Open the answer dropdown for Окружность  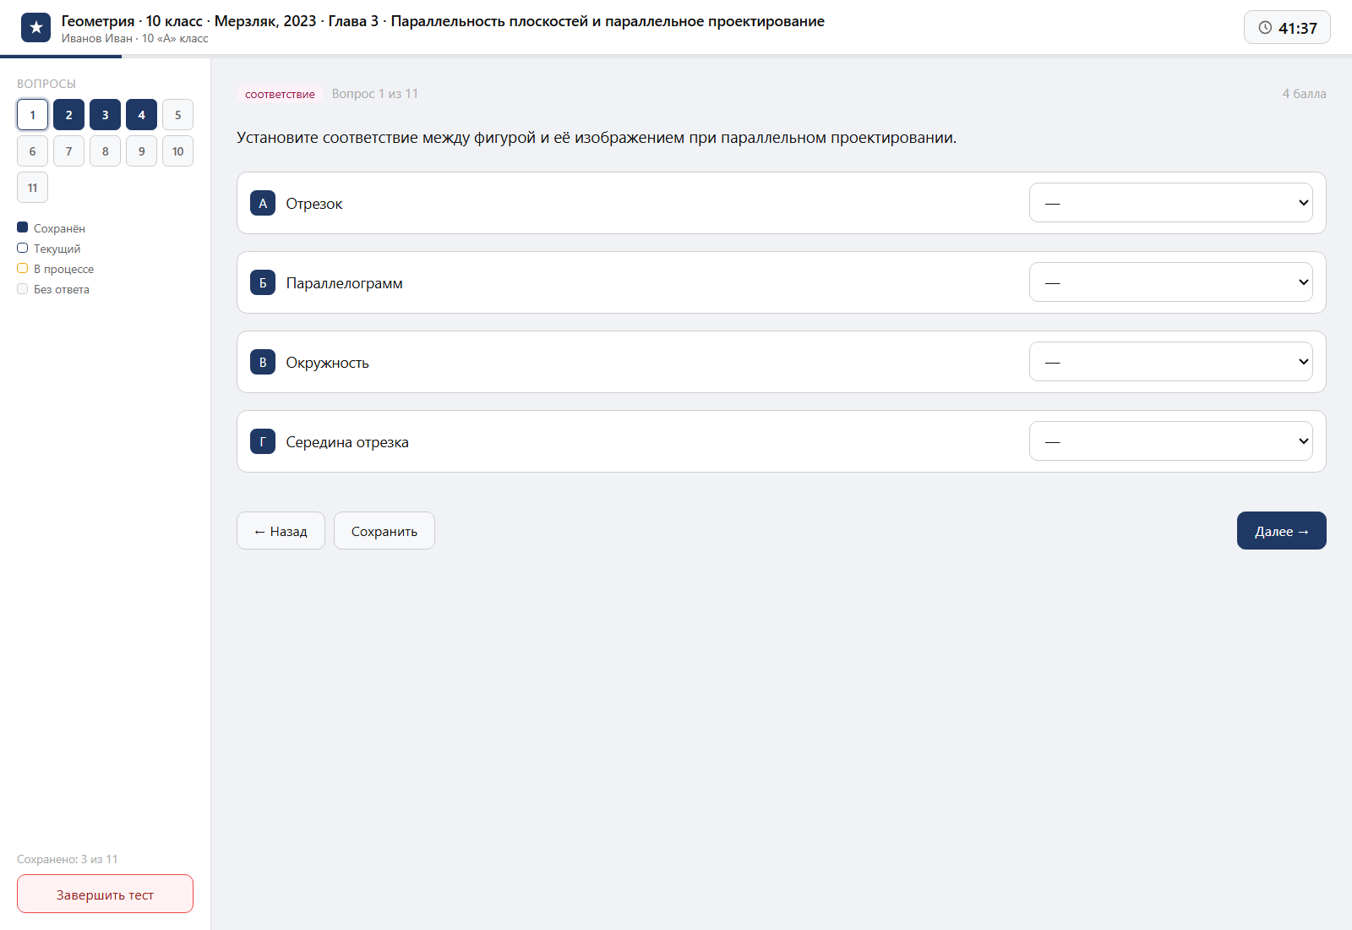point(1171,362)
